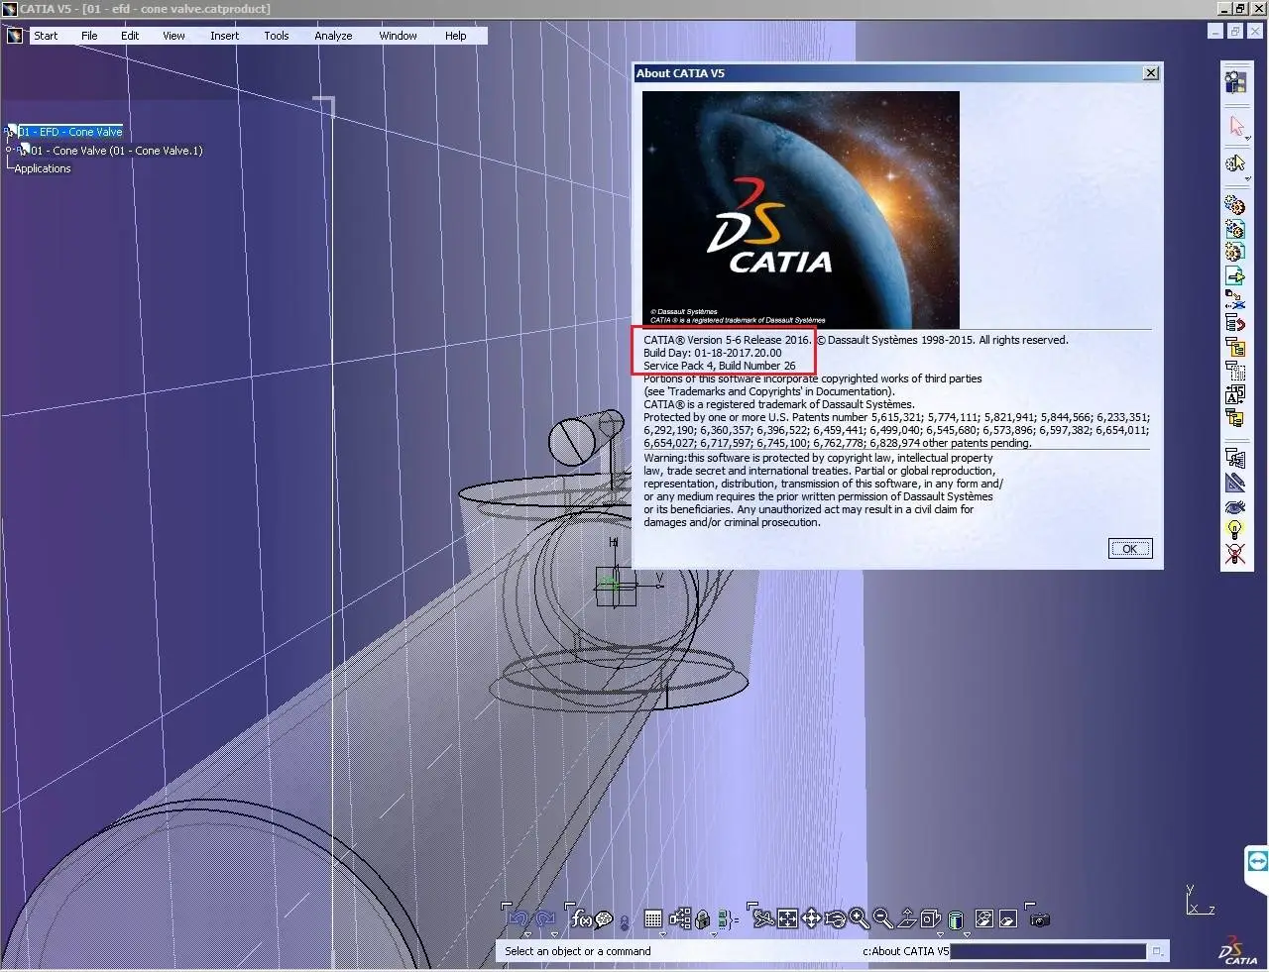Click the "Service Pack 4, Build Number 26" text
This screenshot has width=1269, height=972.
click(719, 366)
